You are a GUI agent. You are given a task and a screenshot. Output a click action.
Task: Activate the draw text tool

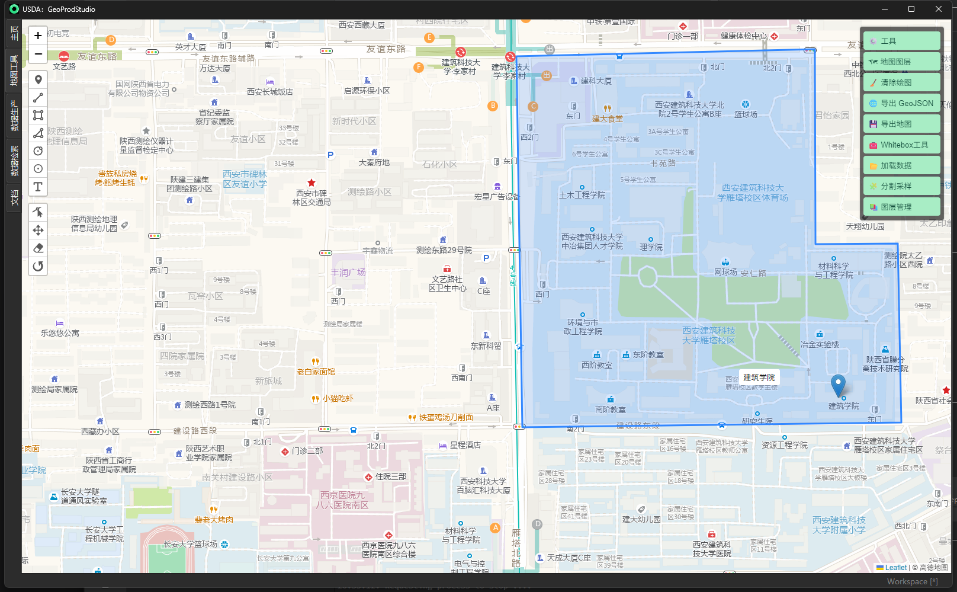(x=38, y=187)
